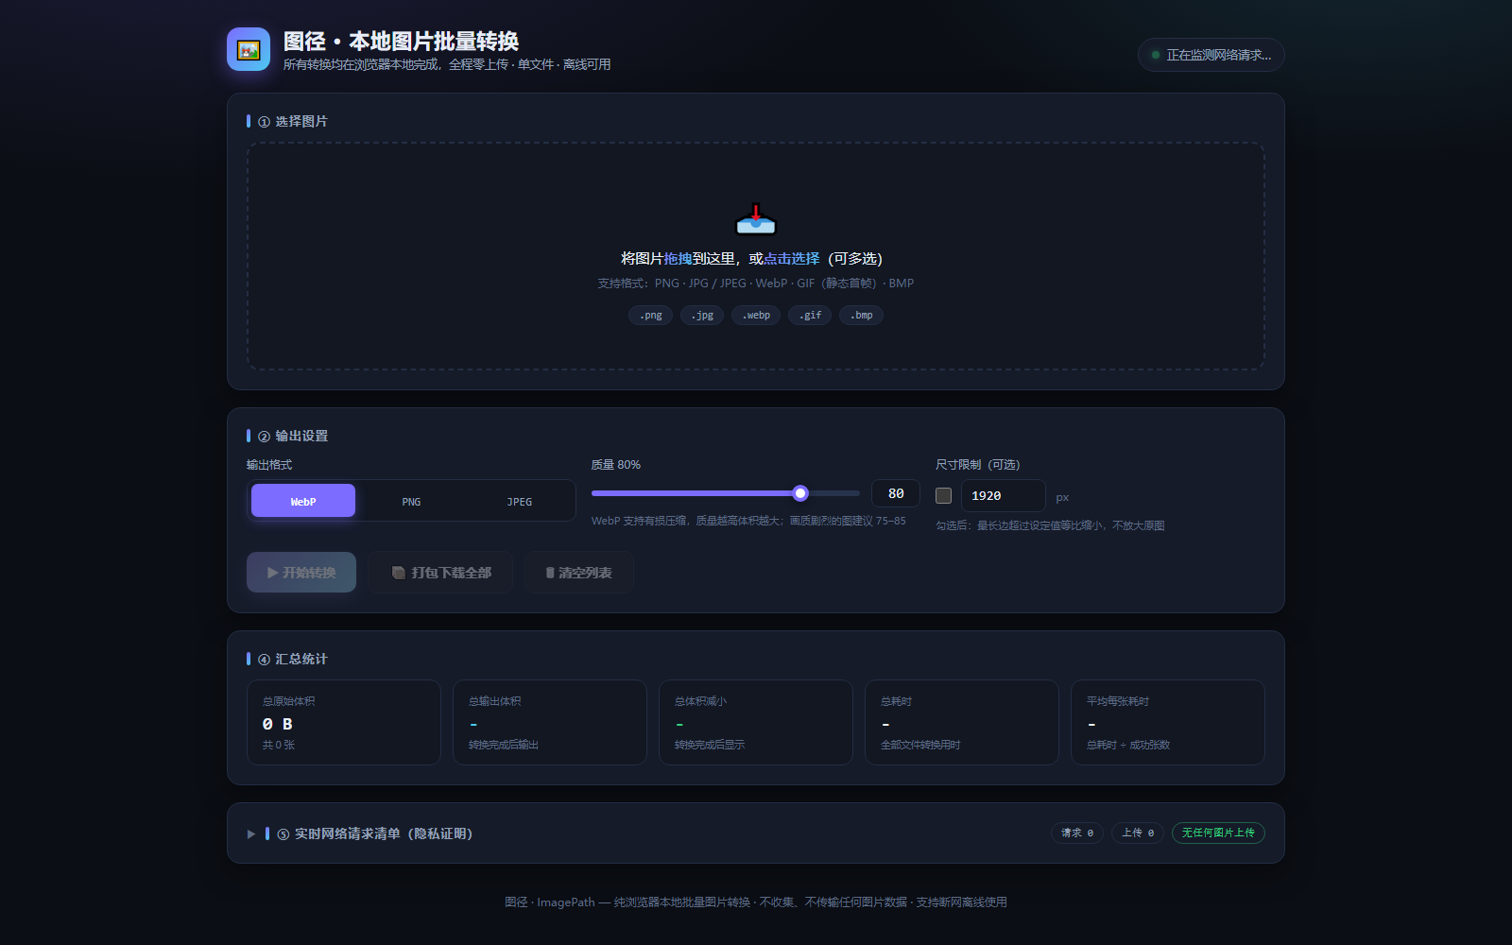
Task: Click the quality slider thumb
Action: [800, 493]
